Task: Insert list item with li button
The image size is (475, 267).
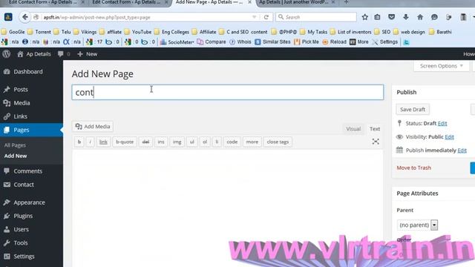Action: 217,142
